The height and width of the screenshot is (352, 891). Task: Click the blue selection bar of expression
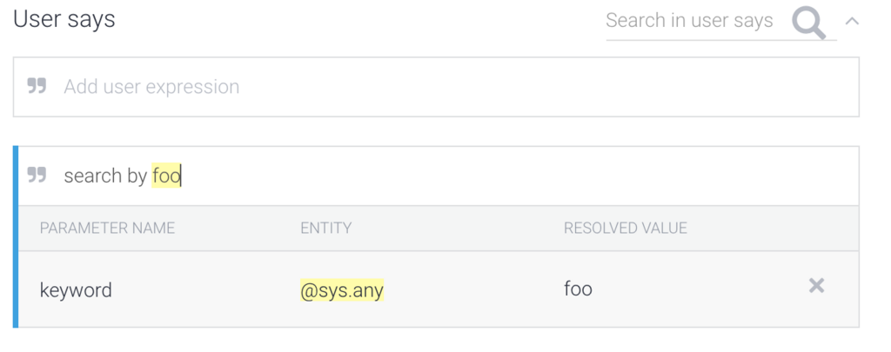[x=16, y=236]
